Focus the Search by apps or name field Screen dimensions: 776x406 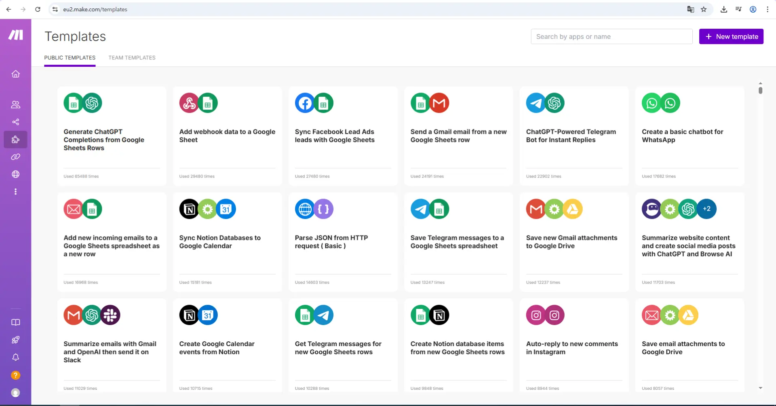coord(612,36)
